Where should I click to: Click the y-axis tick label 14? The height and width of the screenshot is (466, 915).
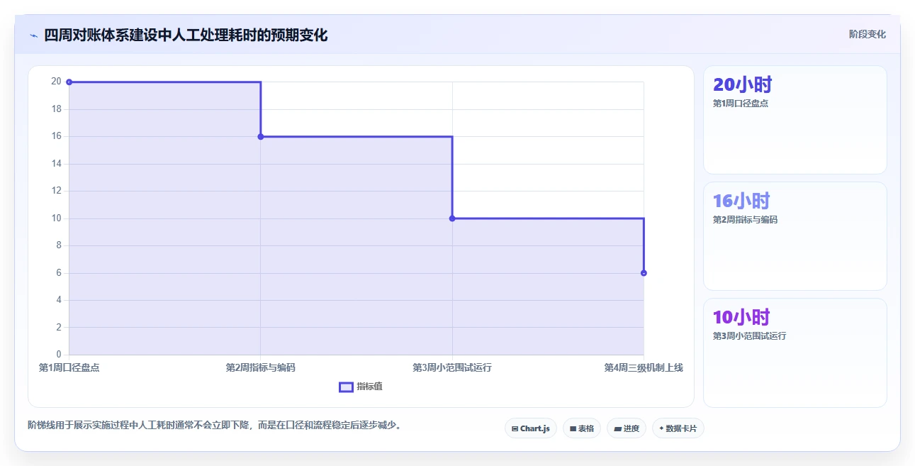click(x=57, y=164)
